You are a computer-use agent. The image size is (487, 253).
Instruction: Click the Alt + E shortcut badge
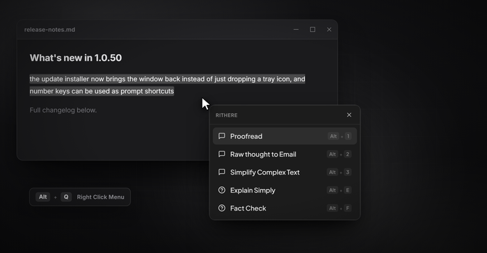point(340,190)
